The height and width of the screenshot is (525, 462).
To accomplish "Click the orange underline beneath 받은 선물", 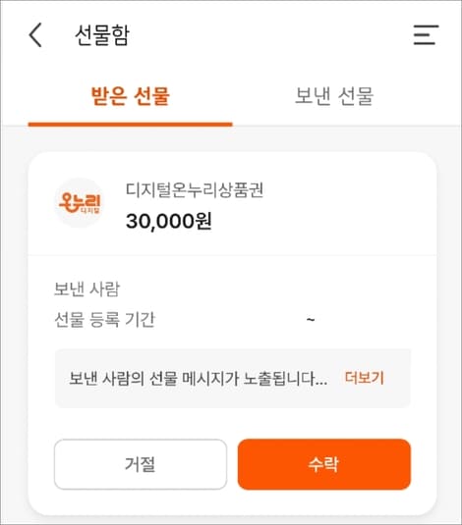I will pyautogui.click(x=130, y=125).
